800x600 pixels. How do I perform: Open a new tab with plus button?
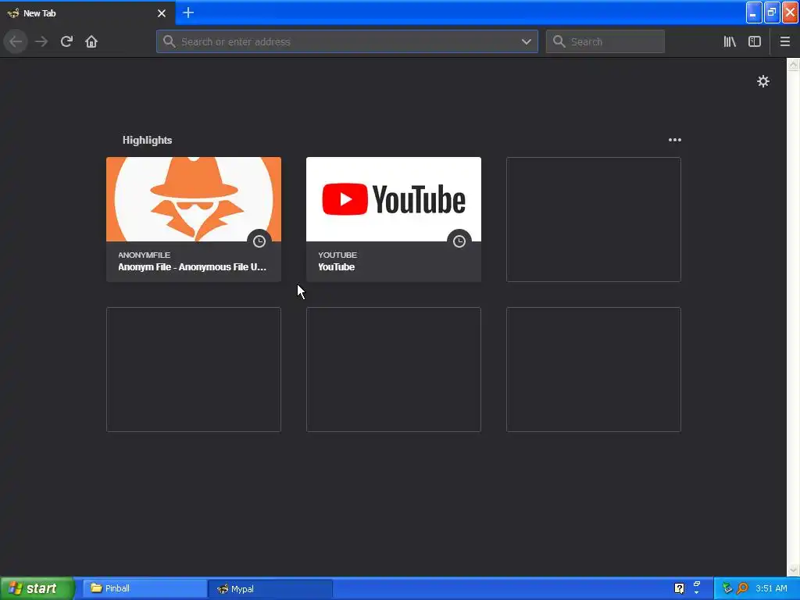(188, 12)
